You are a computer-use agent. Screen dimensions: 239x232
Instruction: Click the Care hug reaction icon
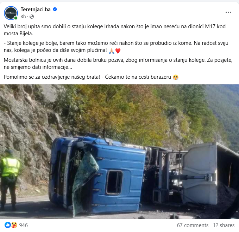click(x=14, y=225)
